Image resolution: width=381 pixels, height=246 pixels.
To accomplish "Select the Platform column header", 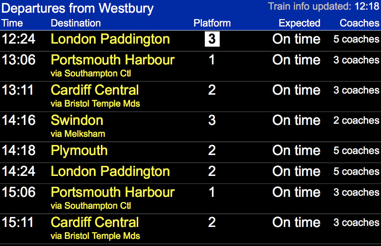I will [212, 23].
